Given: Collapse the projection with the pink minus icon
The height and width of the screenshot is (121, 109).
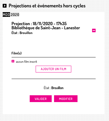Looking at the screenshot, I should tap(94, 30).
